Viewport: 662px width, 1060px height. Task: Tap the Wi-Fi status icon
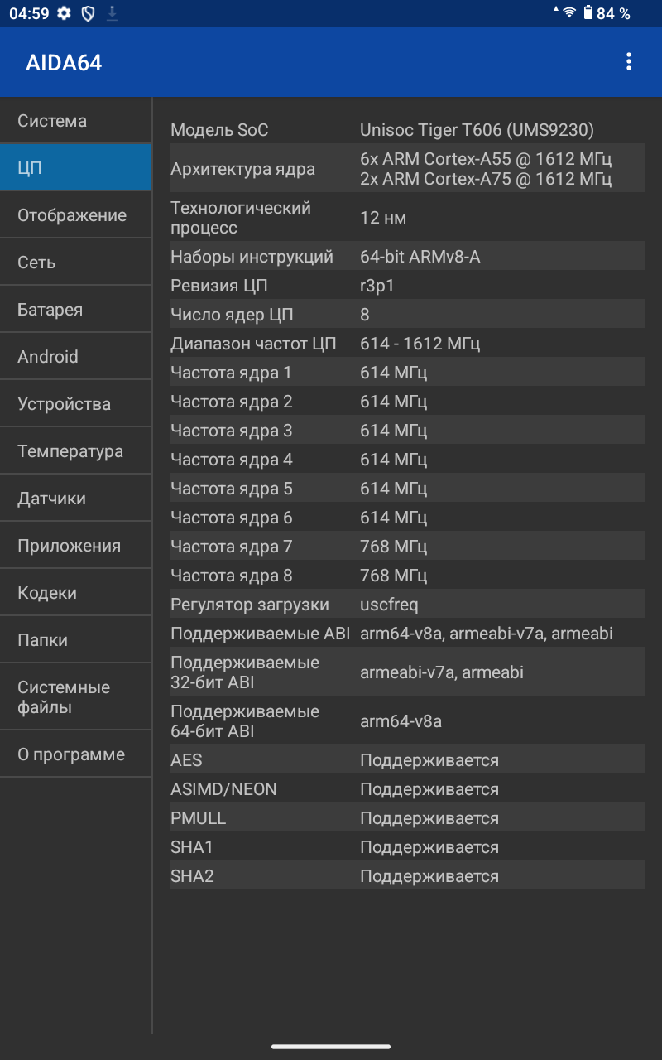coord(568,13)
